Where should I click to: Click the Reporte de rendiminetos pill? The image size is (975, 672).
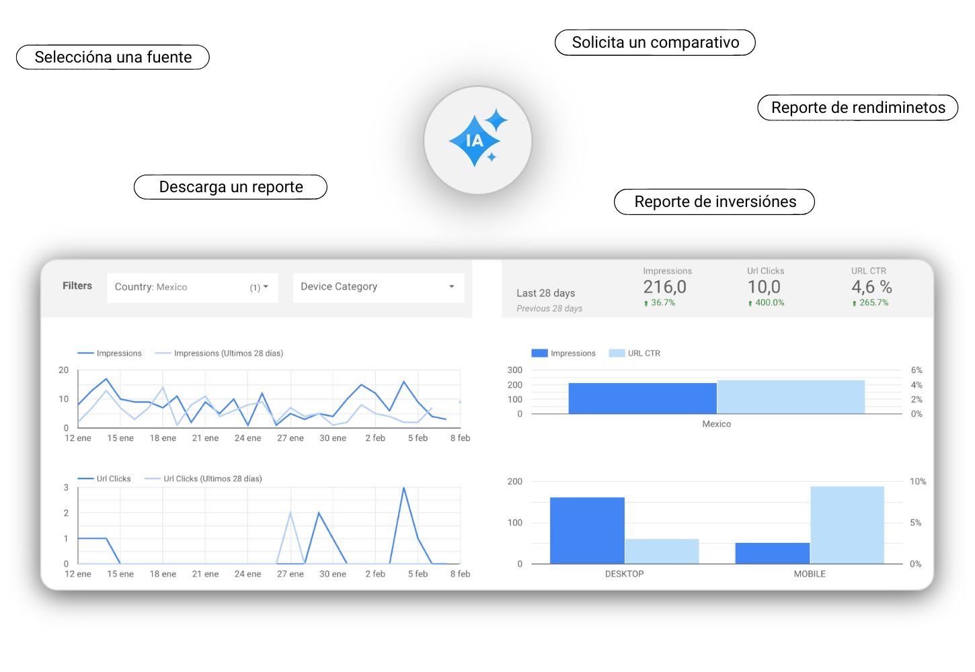click(x=858, y=108)
